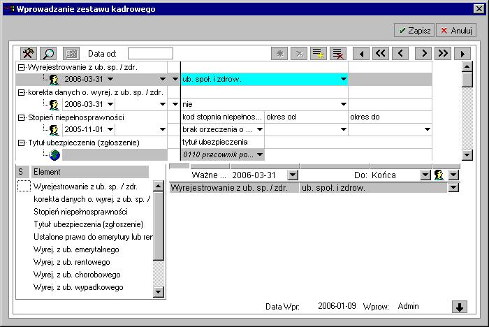489x327 pixels.
Task: Click person icon in korekta danych row
Action: pyautogui.click(x=54, y=105)
